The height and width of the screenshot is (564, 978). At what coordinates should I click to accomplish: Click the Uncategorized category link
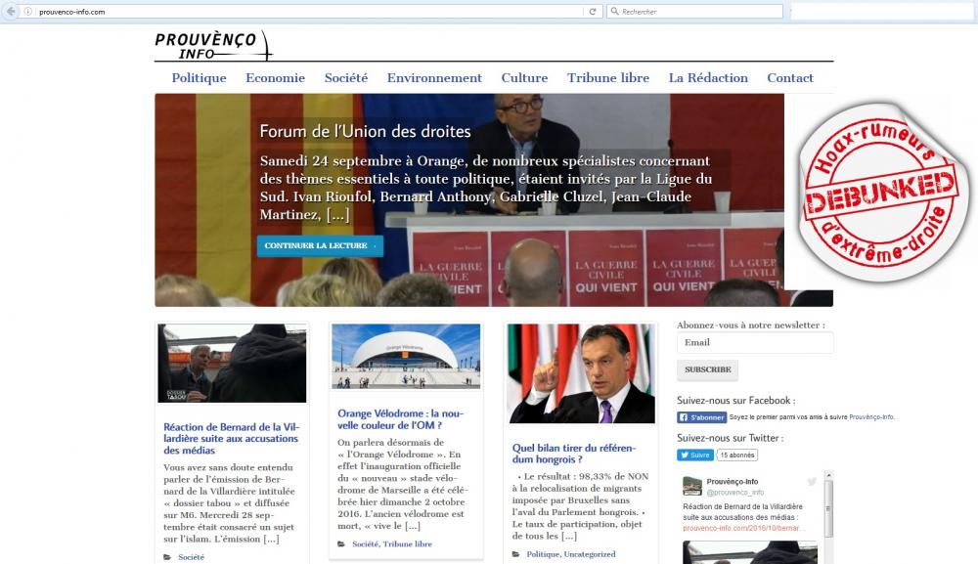click(x=590, y=554)
